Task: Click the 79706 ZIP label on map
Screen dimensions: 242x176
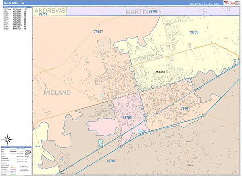Action: 111,161
